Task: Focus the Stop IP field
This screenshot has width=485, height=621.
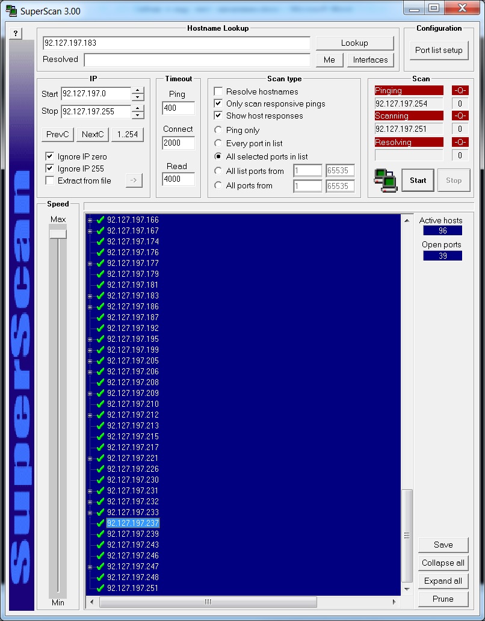Action: [x=96, y=111]
